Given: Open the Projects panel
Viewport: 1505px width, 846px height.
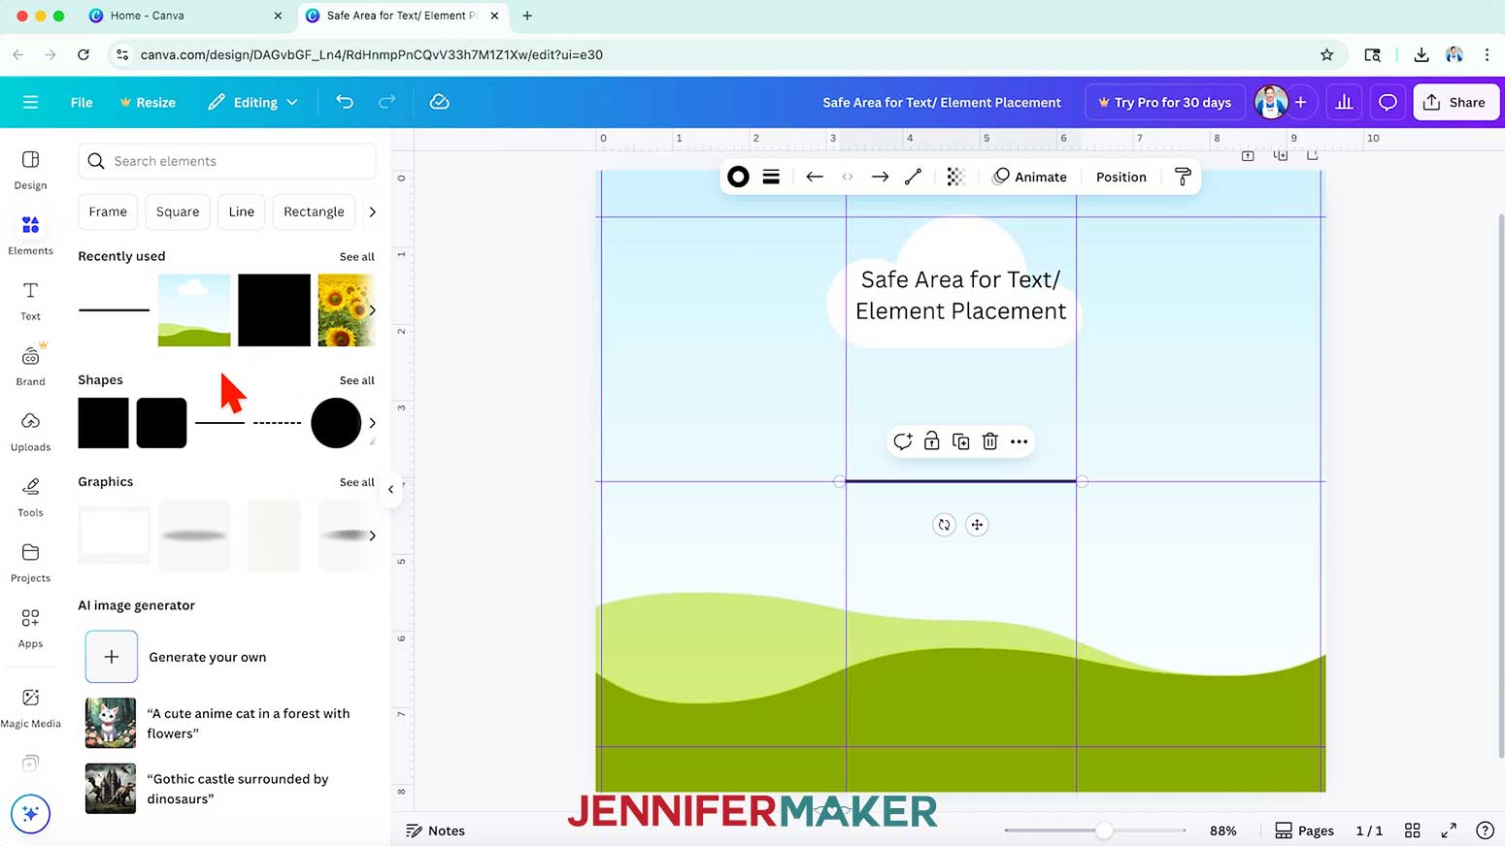Looking at the screenshot, I should point(30,563).
